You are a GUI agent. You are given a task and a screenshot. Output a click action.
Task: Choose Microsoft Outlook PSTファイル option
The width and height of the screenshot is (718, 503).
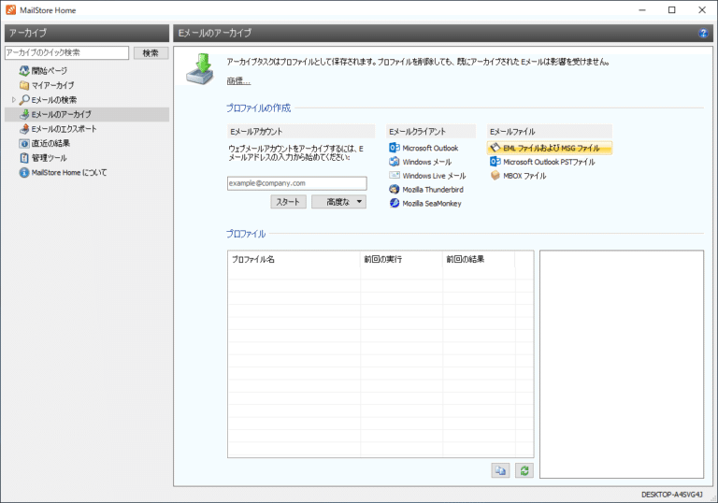pyautogui.click(x=549, y=162)
